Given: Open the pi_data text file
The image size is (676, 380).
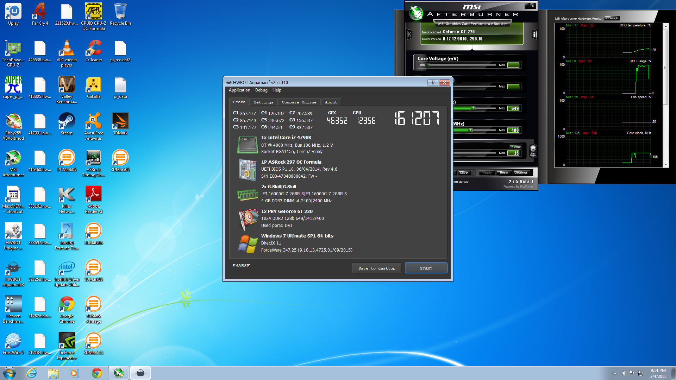Looking at the screenshot, I should point(120,88).
